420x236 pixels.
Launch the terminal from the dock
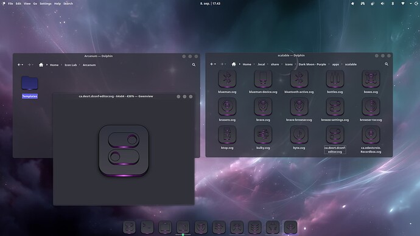[147, 227]
